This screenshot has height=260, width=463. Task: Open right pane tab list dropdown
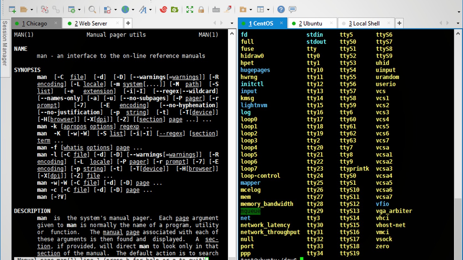[x=458, y=23]
